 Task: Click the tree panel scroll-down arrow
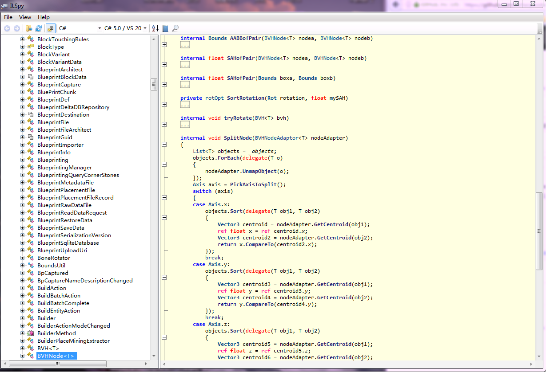(x=154, y=356)
